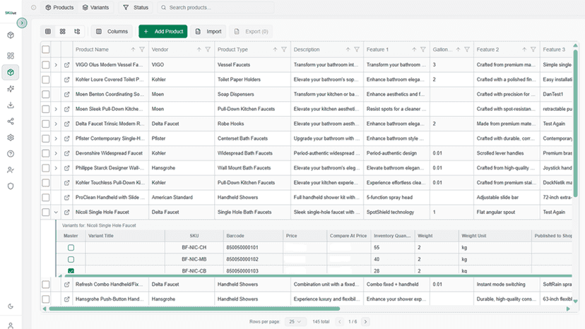Click the Import button
The image size is (585, 329).
point(208,31)
